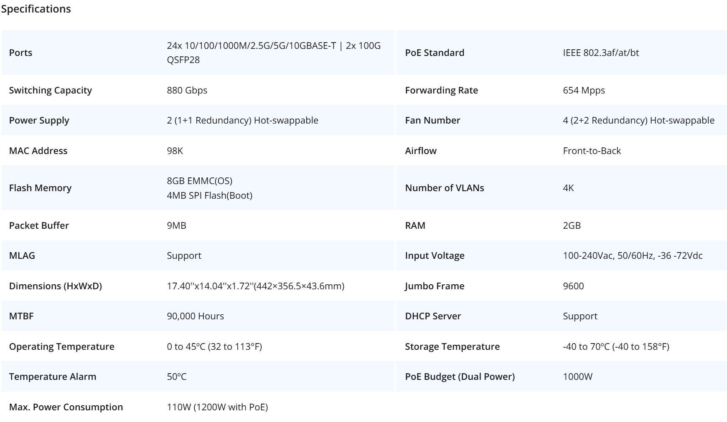Viewport: 727px width, 422px height.
Task: Select the Packet Buffer 9MB value
Action: (176, 225)
